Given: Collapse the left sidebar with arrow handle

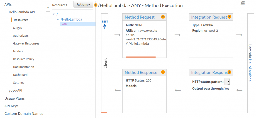Looking at the screenshot, I should (x=48, y=8).
